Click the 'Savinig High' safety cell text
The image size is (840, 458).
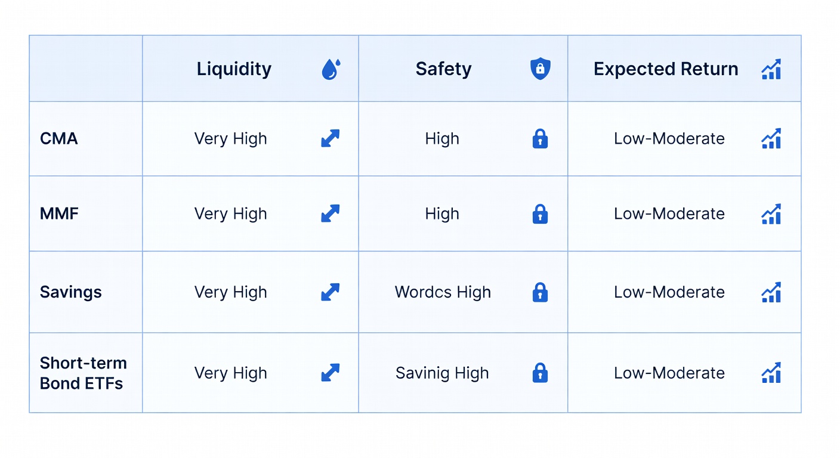pyautogui.click(x=442, y=373)
